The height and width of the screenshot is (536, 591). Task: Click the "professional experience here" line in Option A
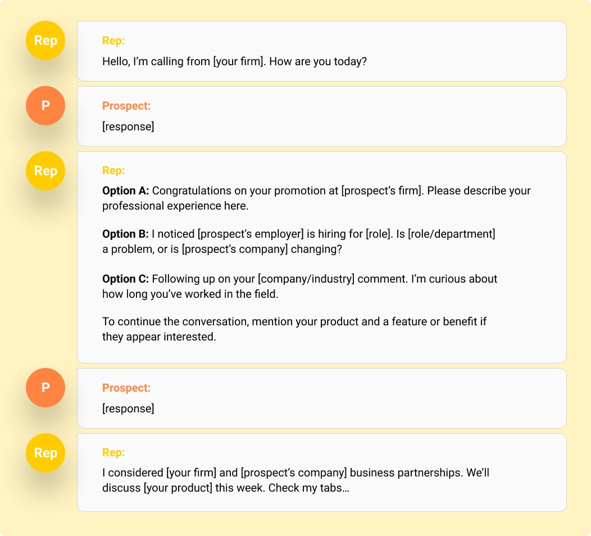(x=175, y=206)
